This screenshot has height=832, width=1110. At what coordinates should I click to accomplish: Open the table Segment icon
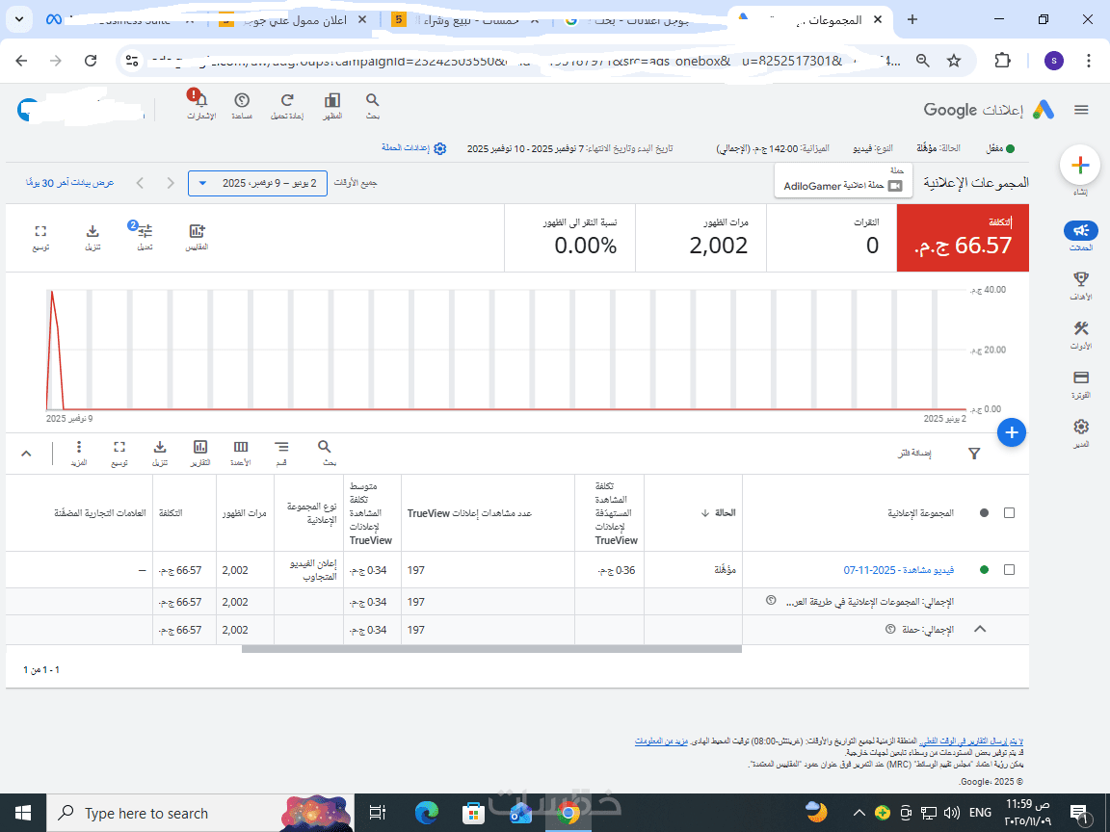click(x=281, y=447)
